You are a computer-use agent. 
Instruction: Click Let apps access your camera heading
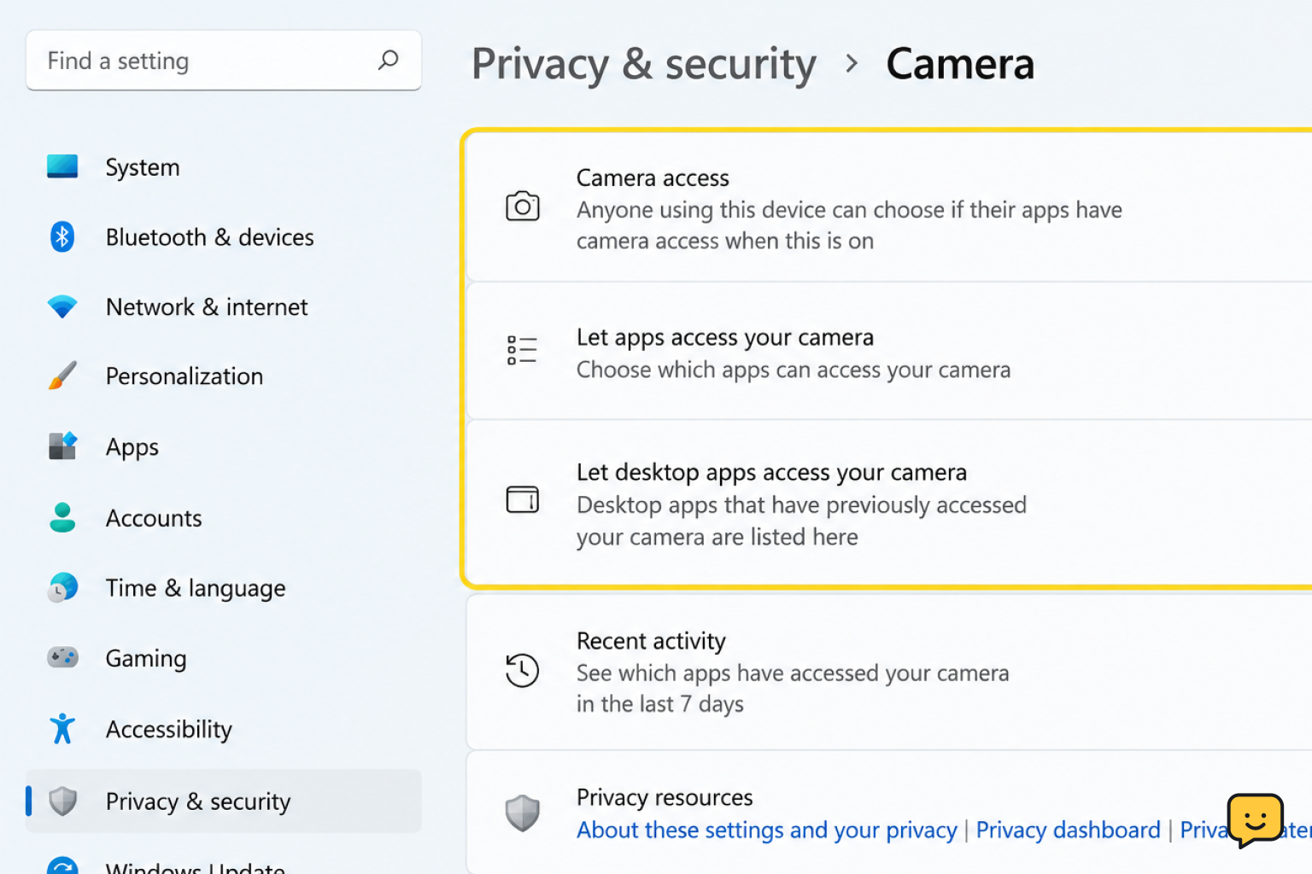click(x=725, y=338)
